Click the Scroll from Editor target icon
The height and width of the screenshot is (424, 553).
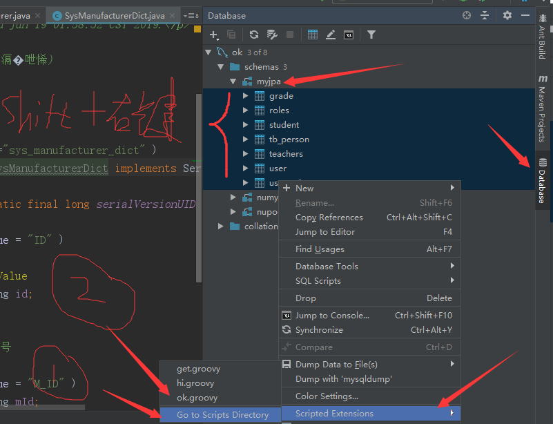(467, 15)
